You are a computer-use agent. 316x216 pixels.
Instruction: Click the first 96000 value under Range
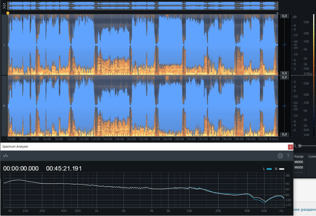click(x=298, y=162)
